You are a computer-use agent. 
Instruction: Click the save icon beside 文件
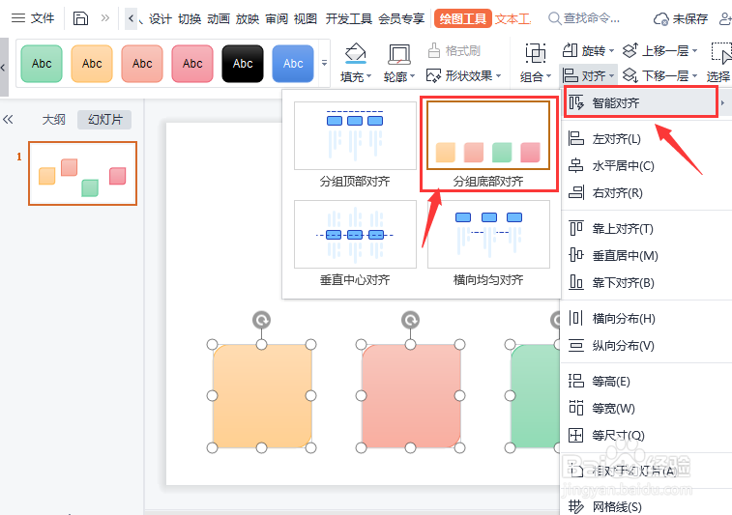click(x=80, y=17)
